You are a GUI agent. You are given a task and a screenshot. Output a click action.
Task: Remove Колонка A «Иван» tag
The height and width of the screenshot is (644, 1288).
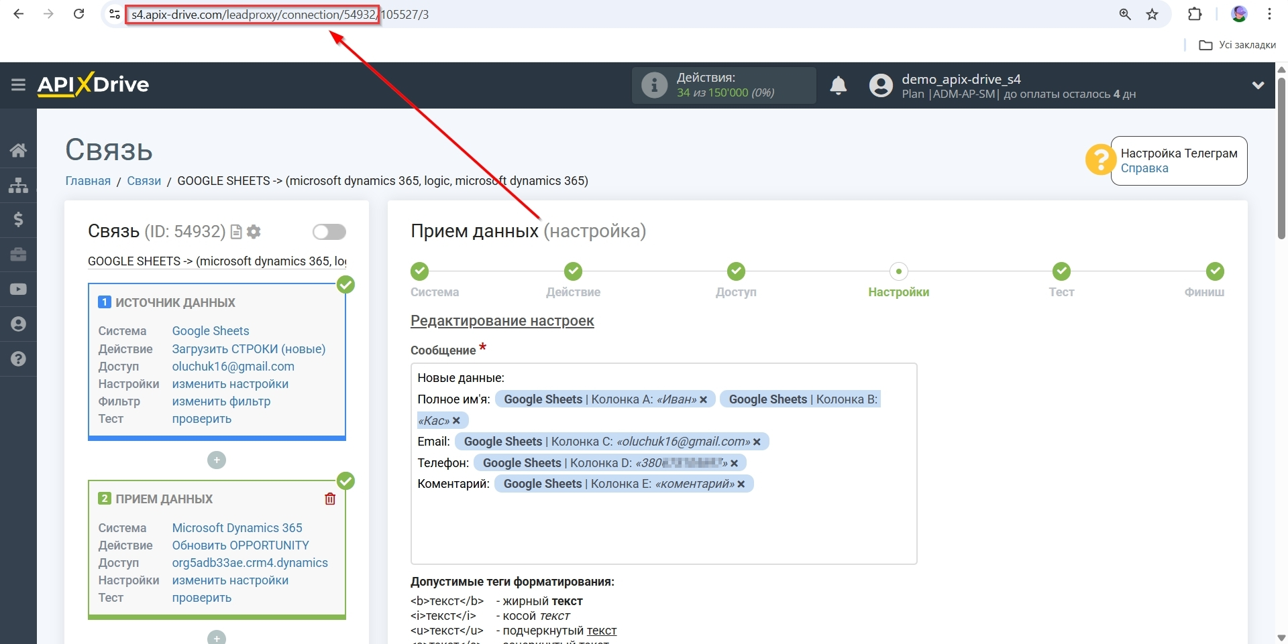pyautogui.click(x=703, y=400)
